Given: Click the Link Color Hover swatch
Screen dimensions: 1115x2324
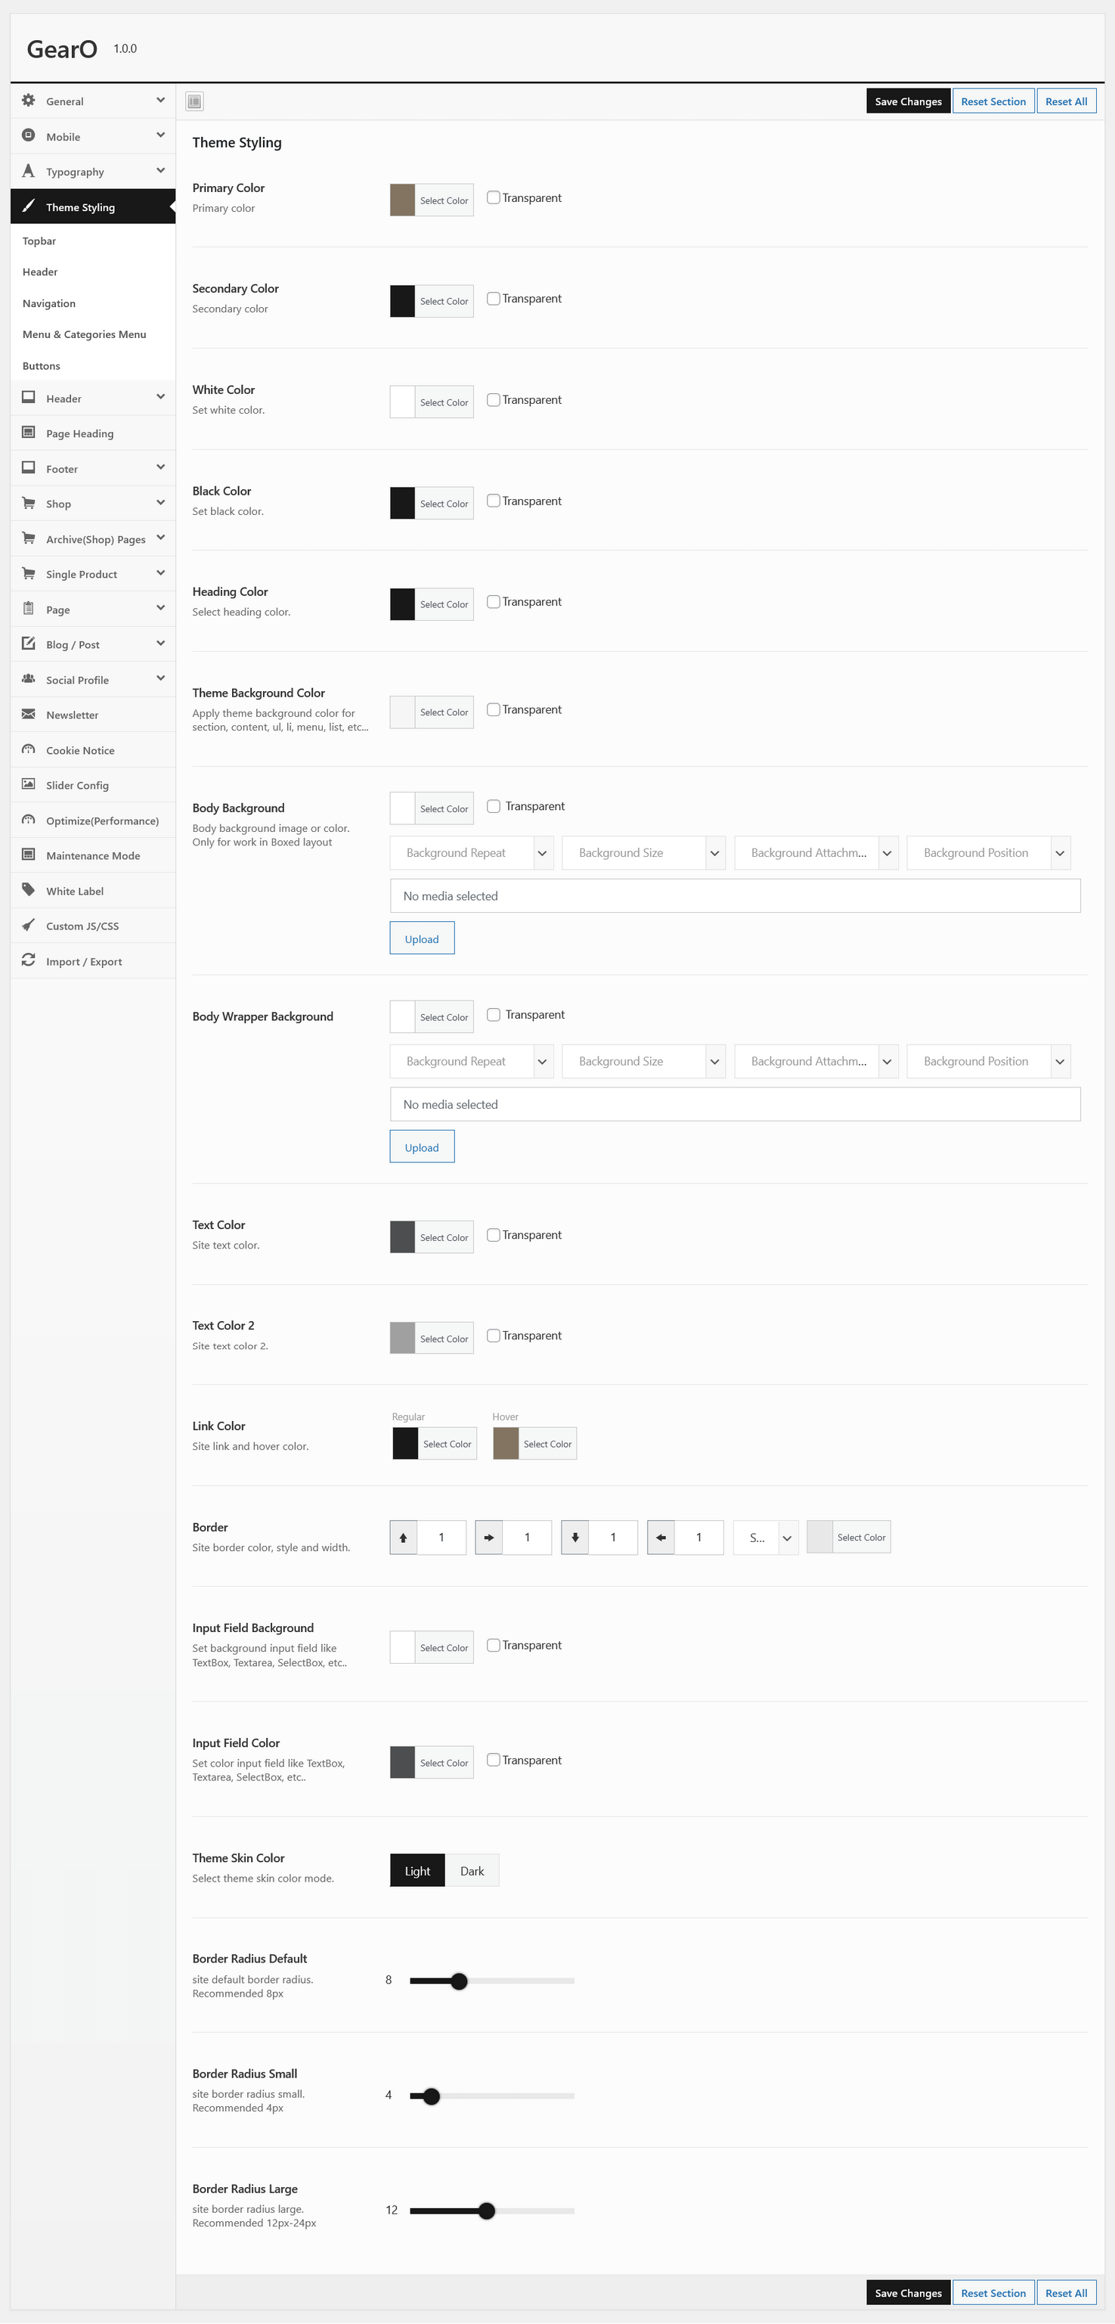Looking at the screenshot, I should tap(506, 1444).
